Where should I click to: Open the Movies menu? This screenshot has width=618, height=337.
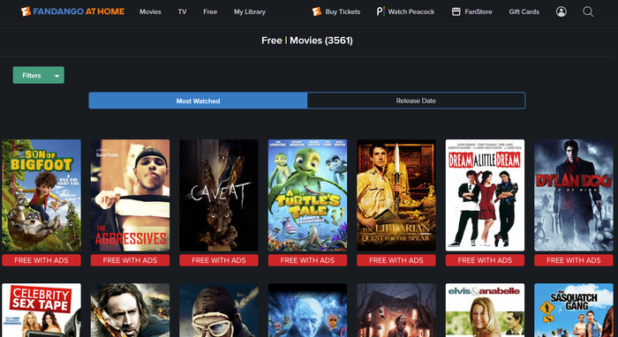click(x=150, y=11)
